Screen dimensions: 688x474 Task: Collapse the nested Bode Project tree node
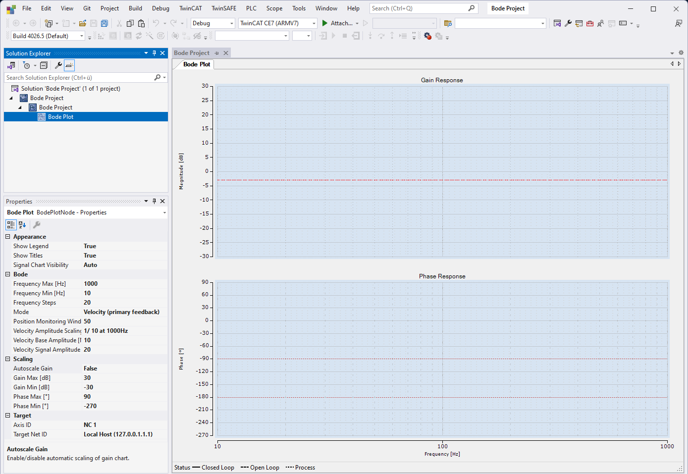click(20, 107)
